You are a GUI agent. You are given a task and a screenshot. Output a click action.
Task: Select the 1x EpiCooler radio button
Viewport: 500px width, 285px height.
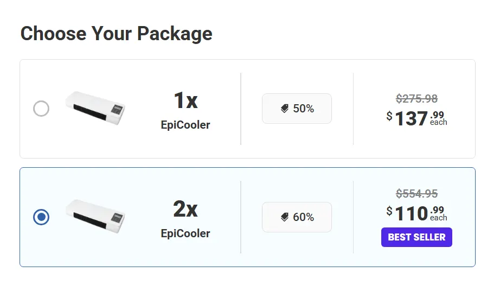tap(41, 109)
